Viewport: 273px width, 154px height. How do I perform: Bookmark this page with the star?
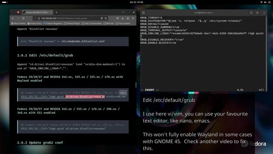[106, 18]
